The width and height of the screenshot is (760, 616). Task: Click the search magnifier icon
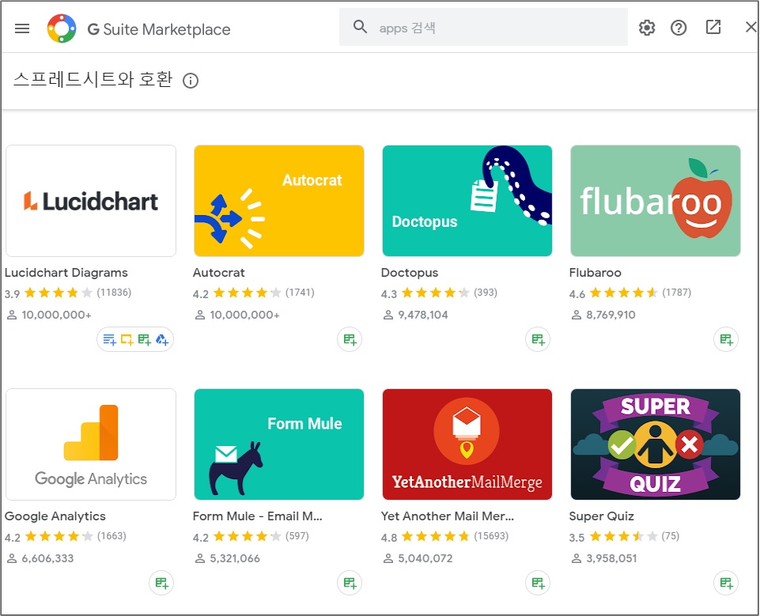tap(360, 27)
